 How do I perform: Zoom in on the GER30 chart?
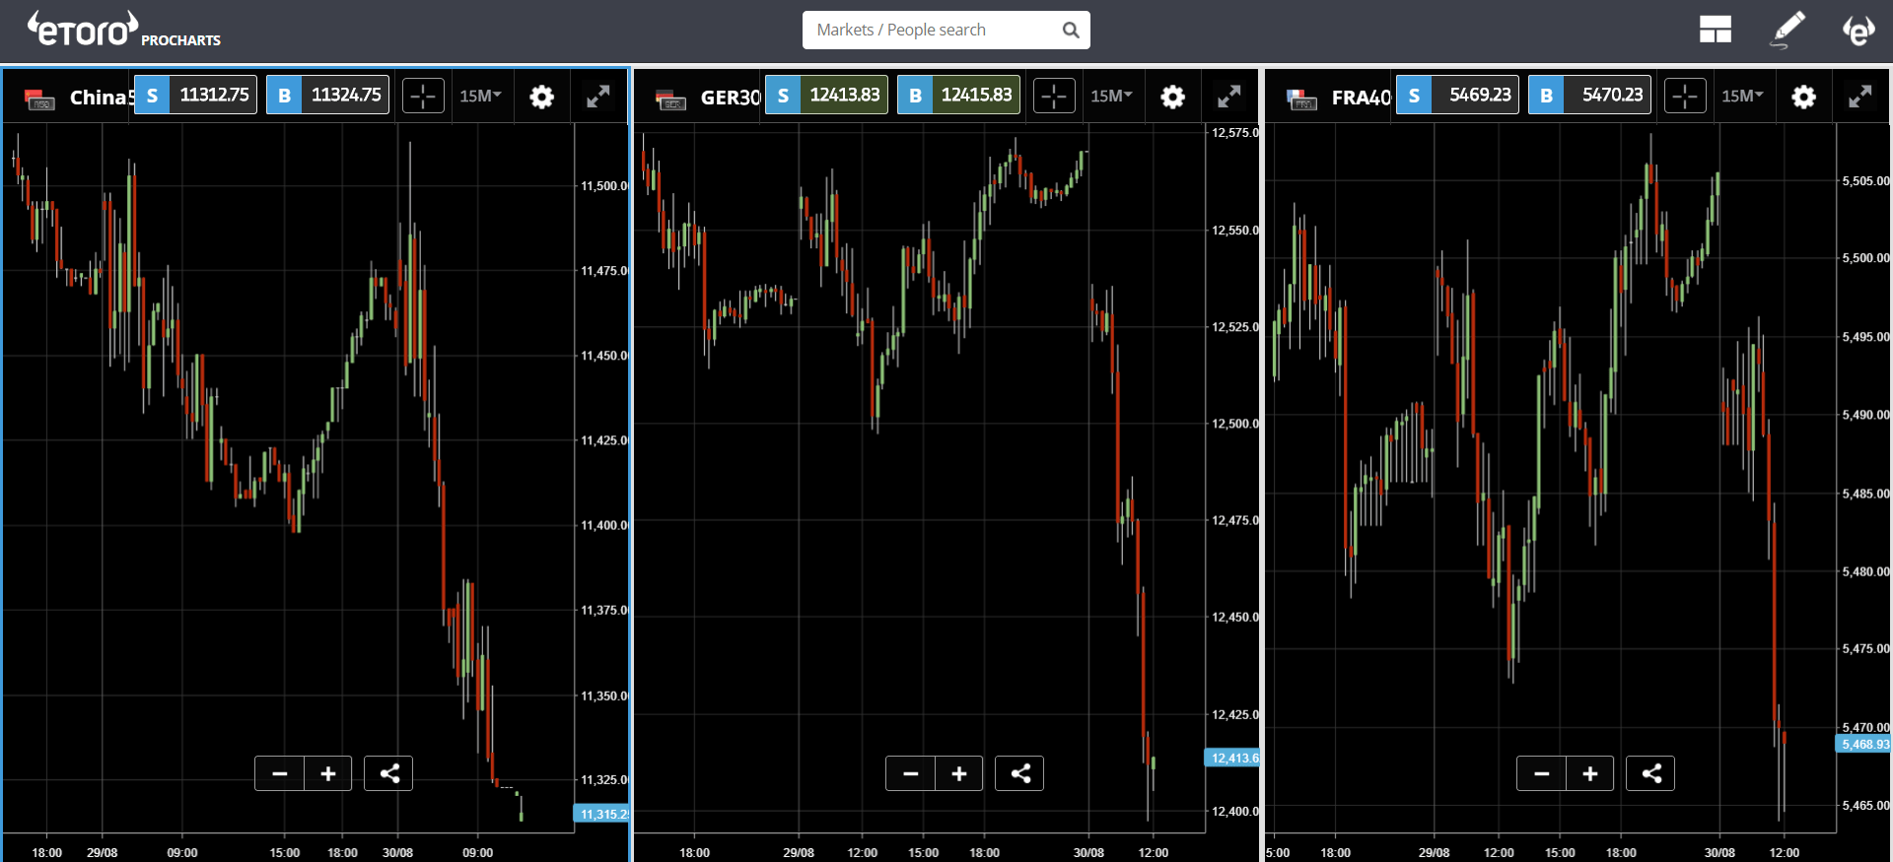[958, 774]
